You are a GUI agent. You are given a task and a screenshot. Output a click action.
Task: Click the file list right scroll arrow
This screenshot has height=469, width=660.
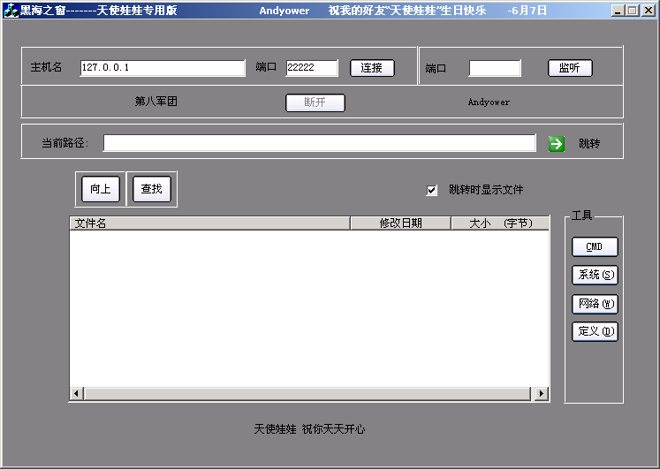coord(541,393)
